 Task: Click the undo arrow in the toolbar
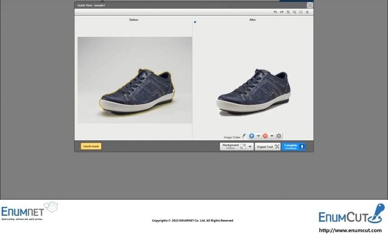(x=275, y=12)
